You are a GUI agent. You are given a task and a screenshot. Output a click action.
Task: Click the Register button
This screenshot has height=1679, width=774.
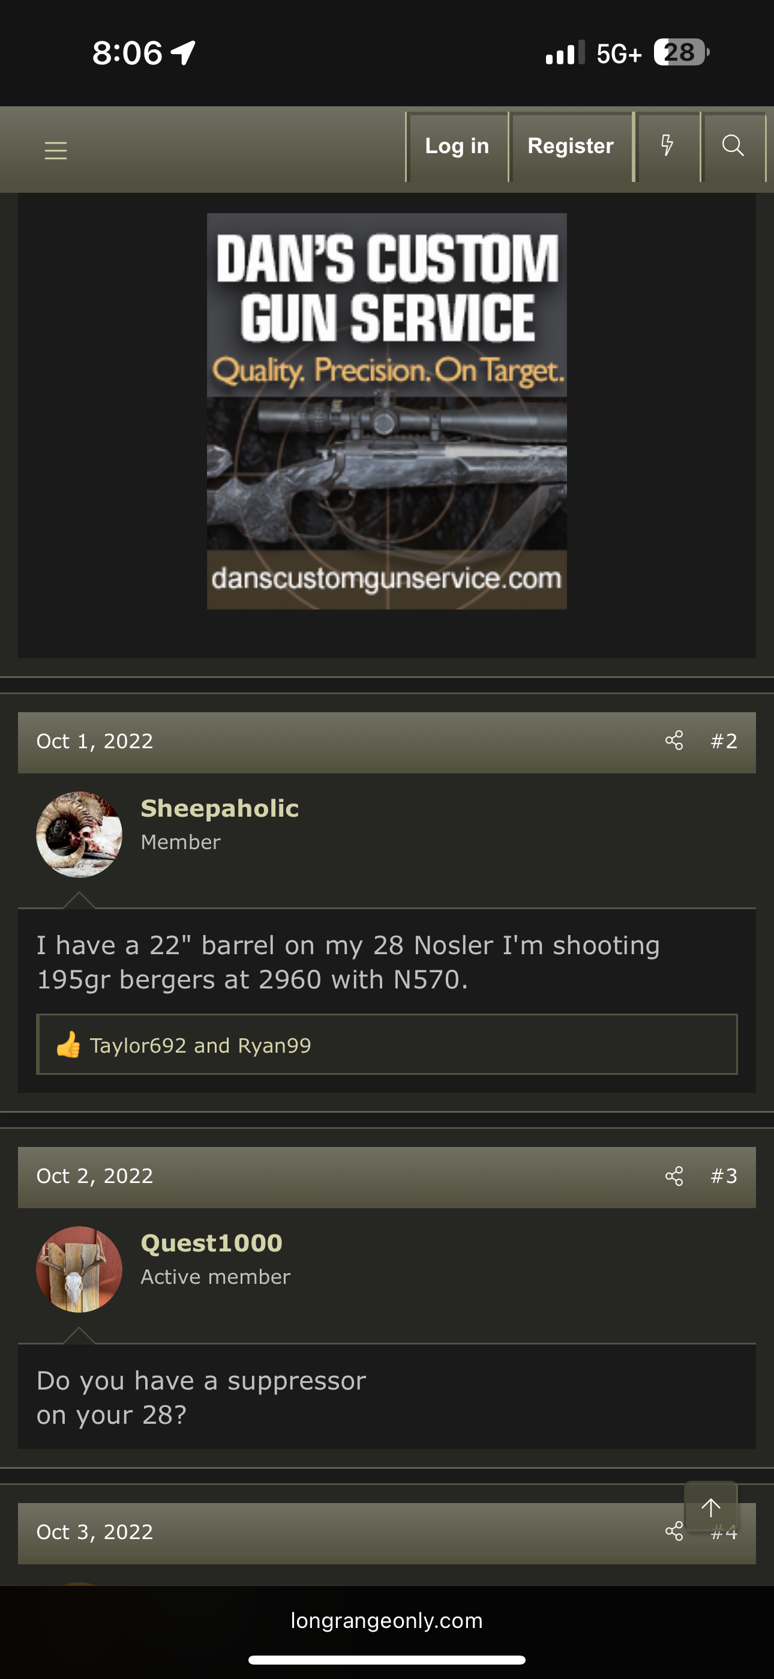(571, 146)
